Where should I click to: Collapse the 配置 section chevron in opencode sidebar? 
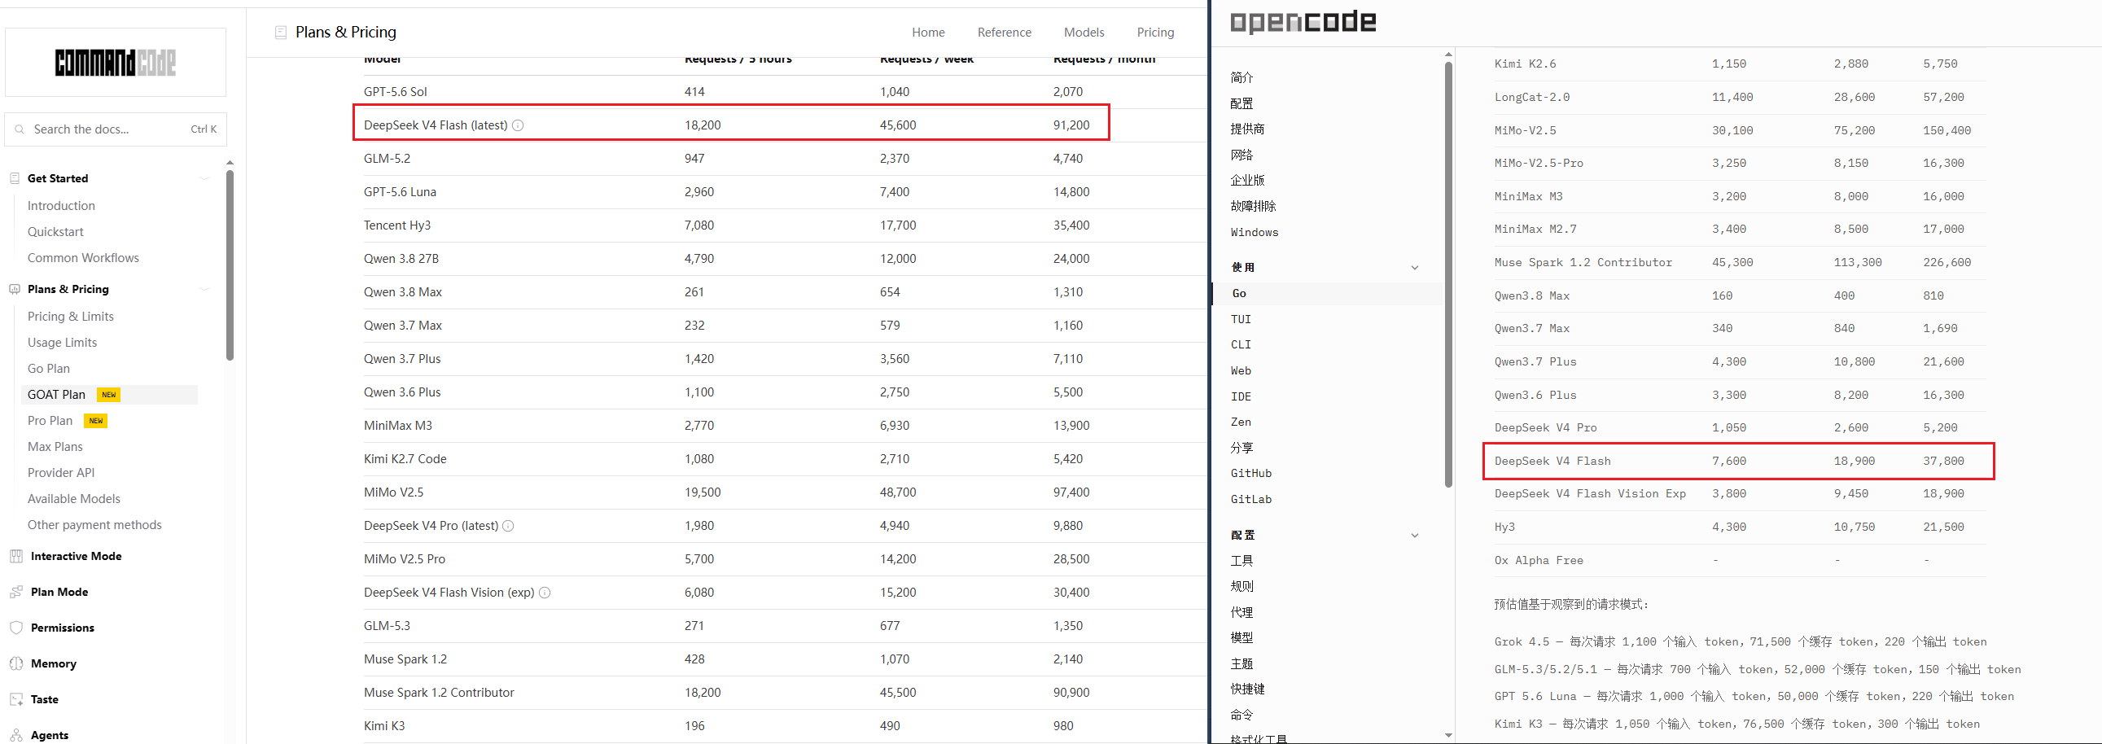[x=1415, y=535]
